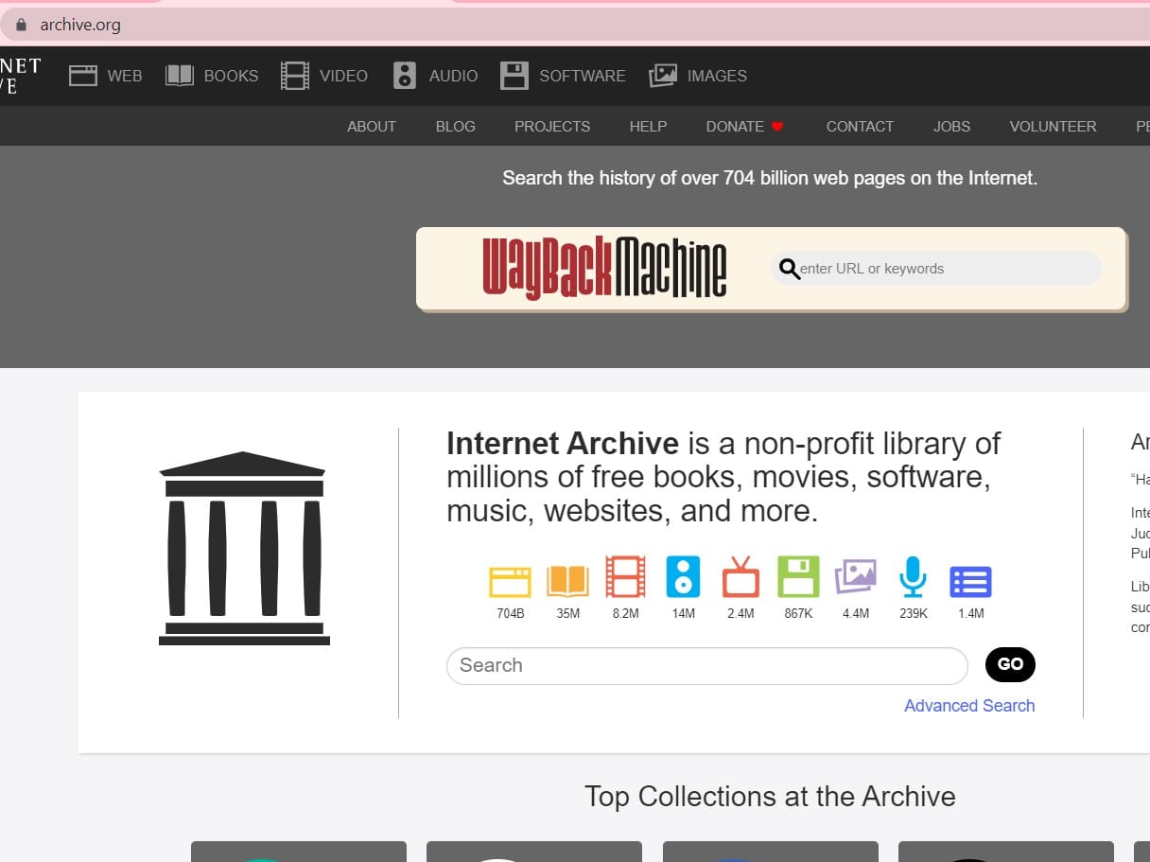Viewport: 1150px width, 862px height.
Task: Click the red heart next to Donate
Action: click(x=777, y=127)
